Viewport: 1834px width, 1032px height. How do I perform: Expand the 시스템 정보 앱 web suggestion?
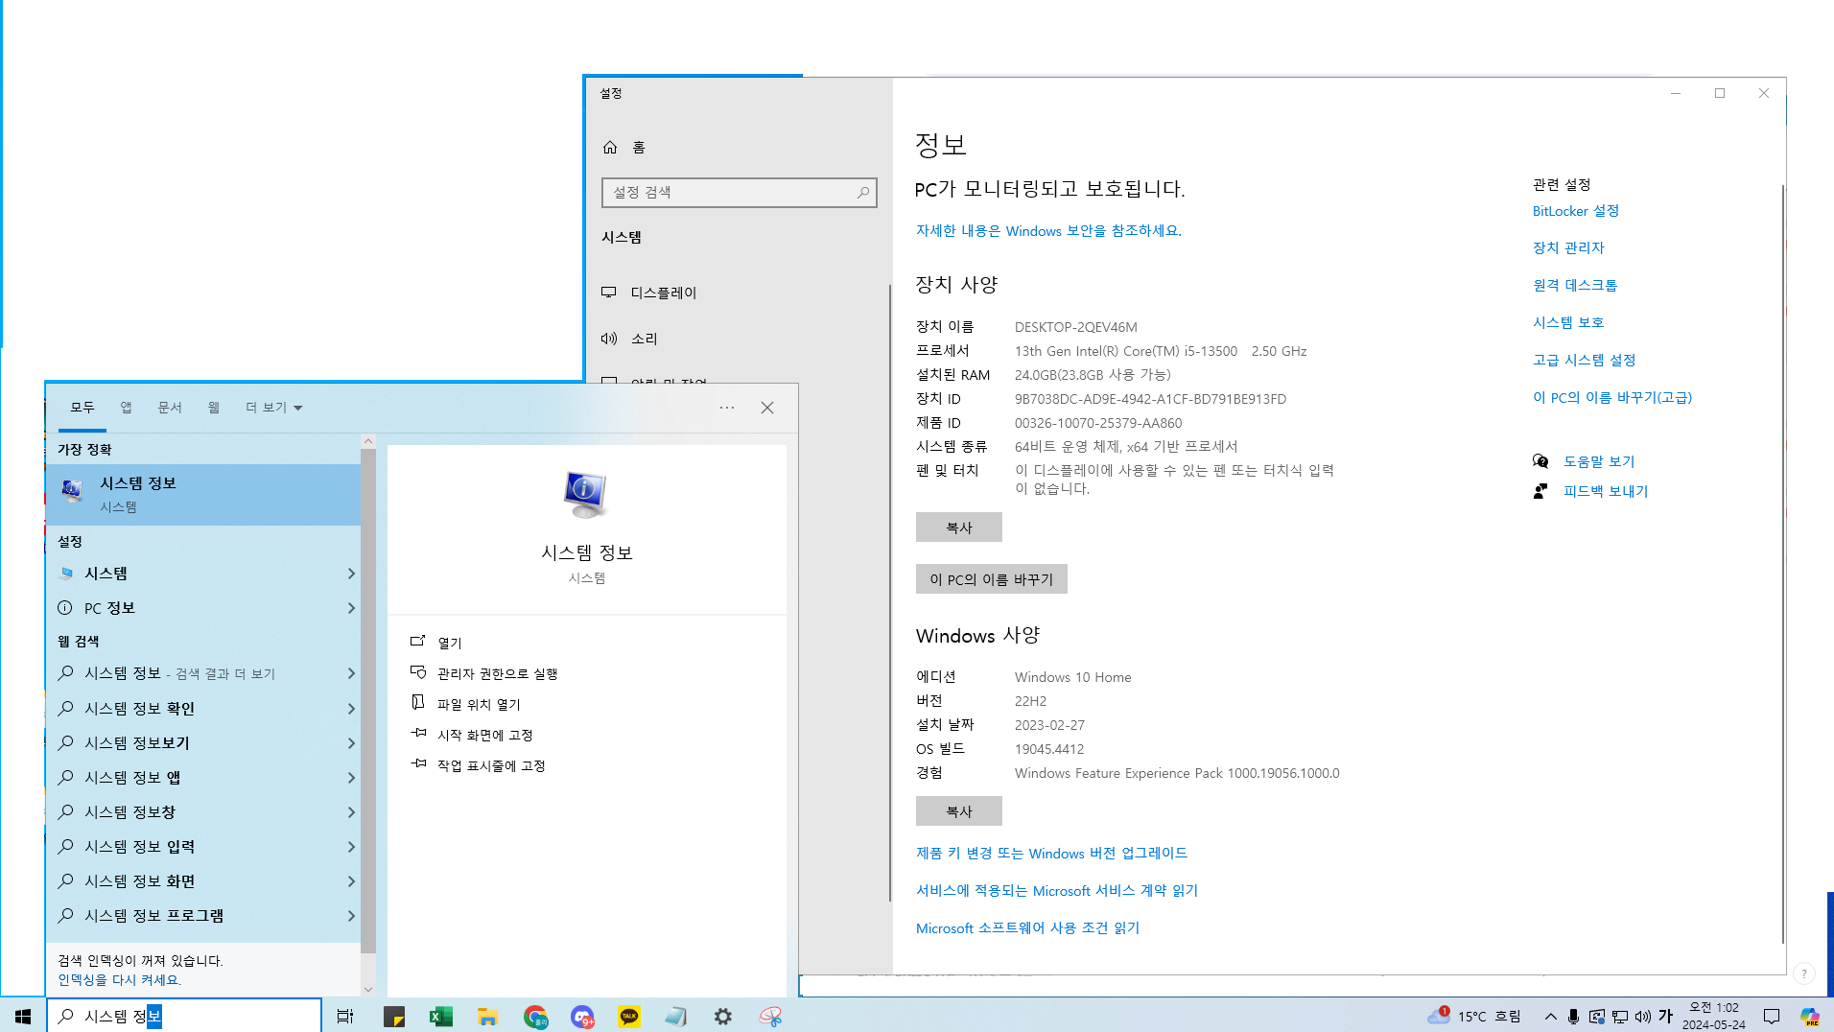[x=351, y=778]
